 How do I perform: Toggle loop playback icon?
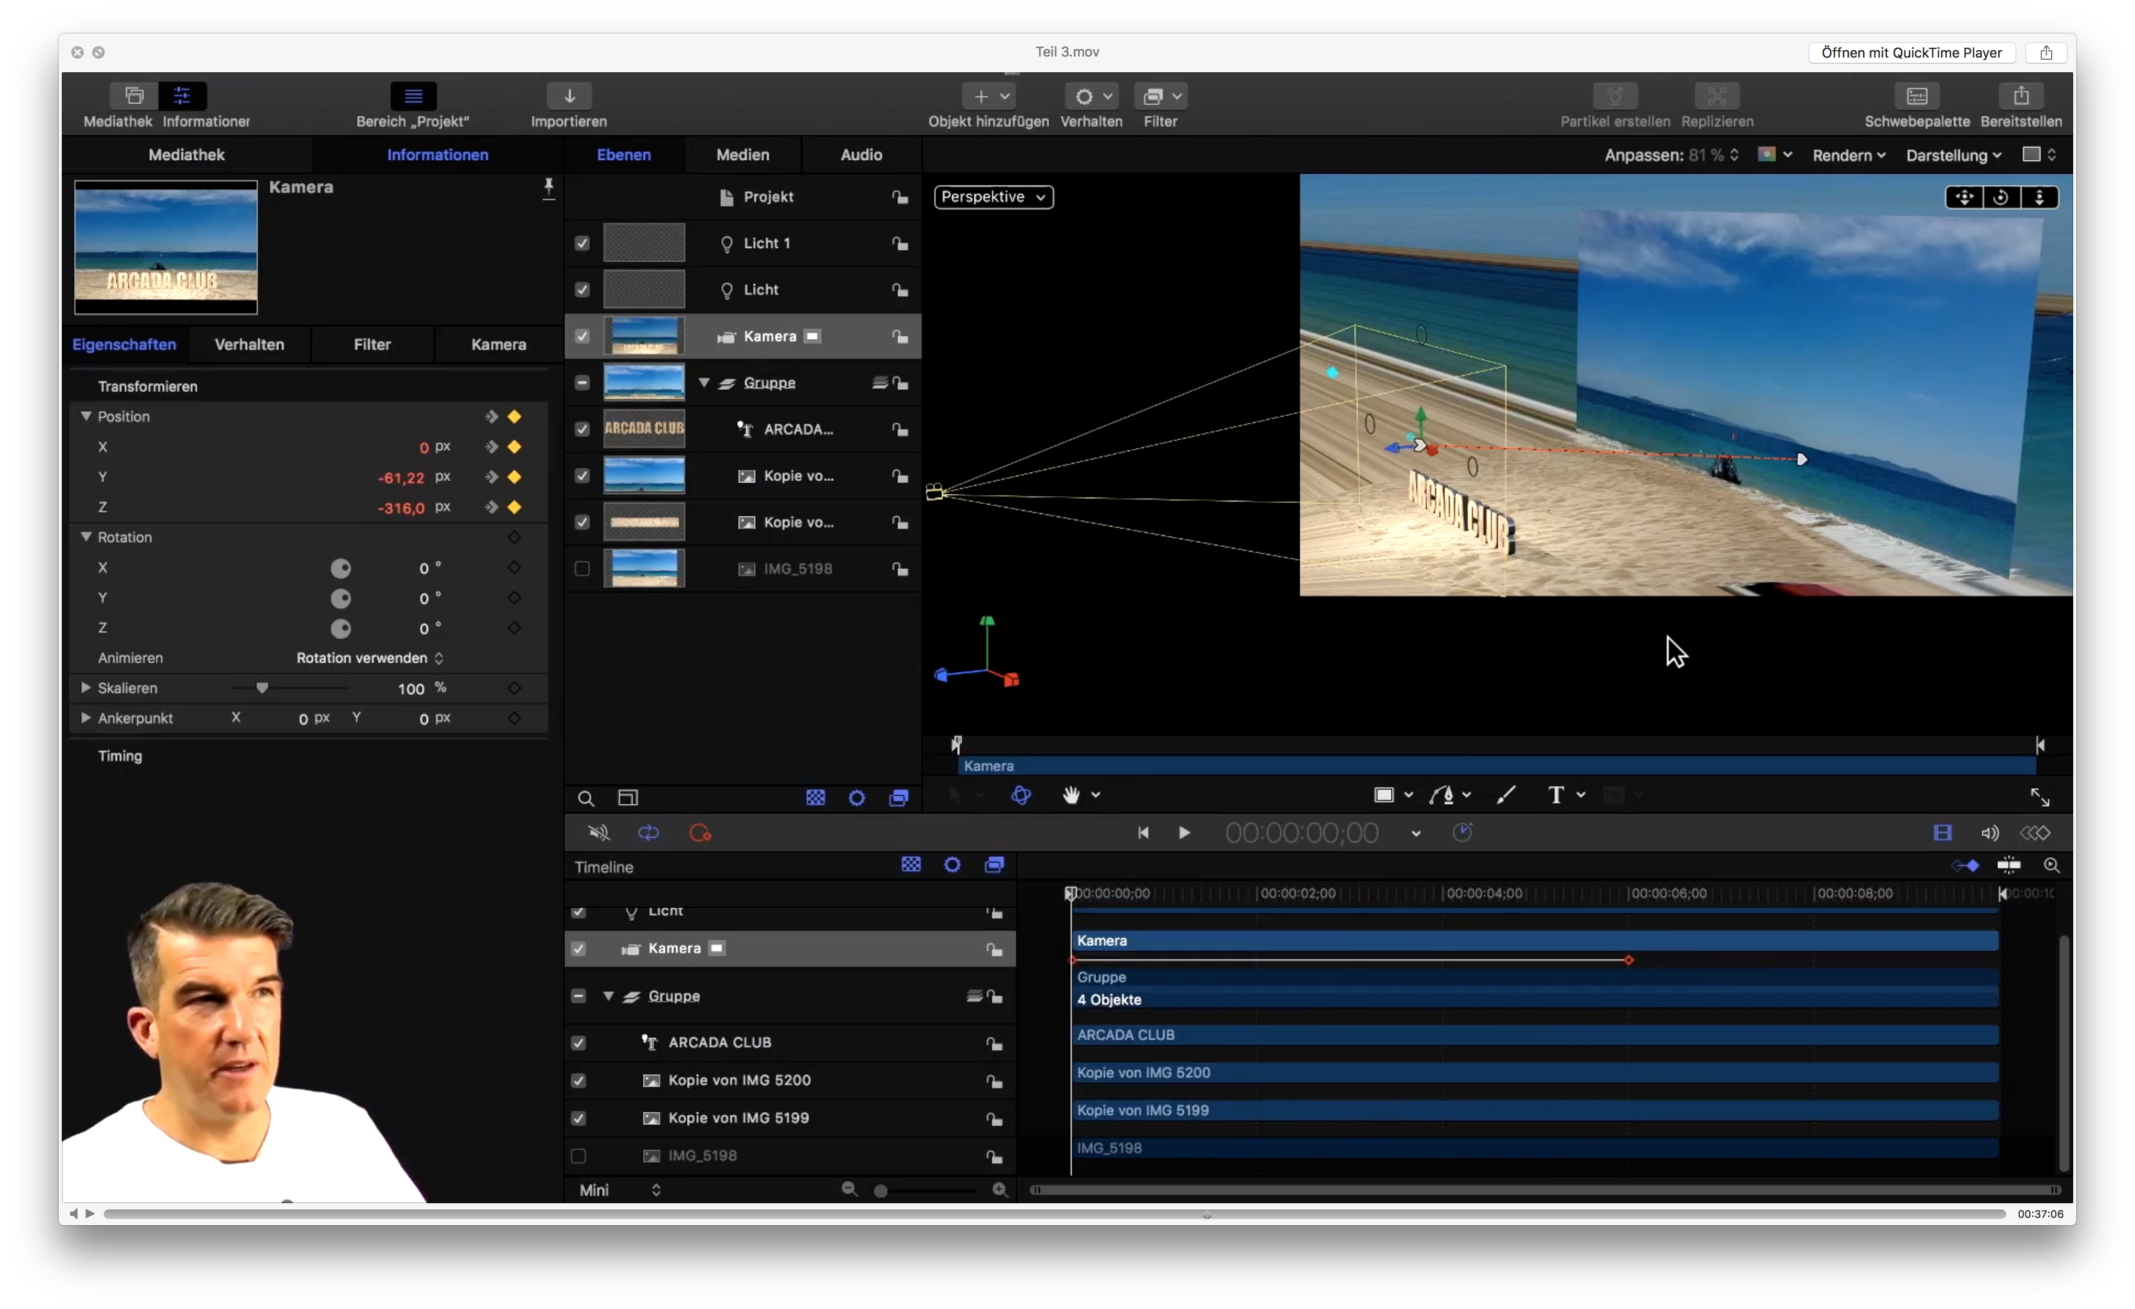coord(648,833)
